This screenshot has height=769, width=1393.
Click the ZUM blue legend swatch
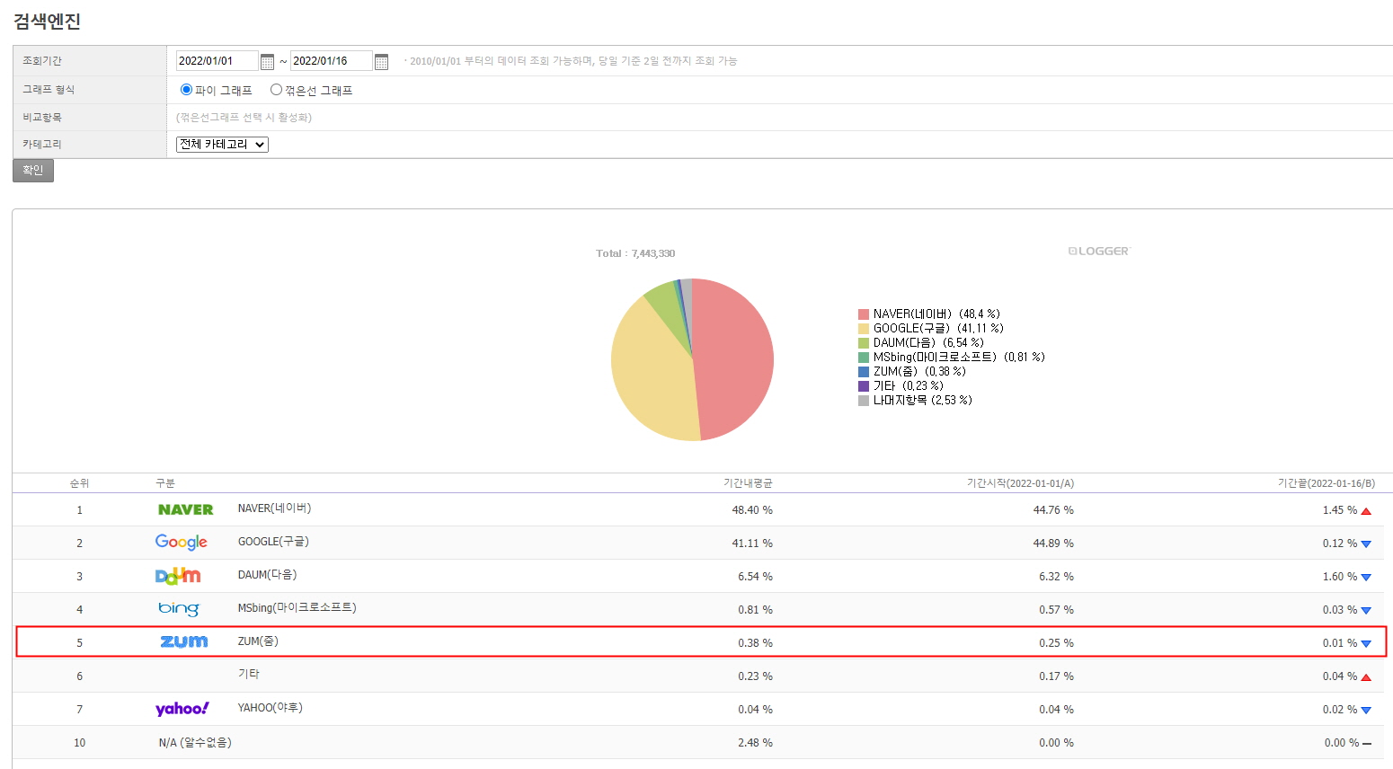pyautogui.click(x=864, y=372)
